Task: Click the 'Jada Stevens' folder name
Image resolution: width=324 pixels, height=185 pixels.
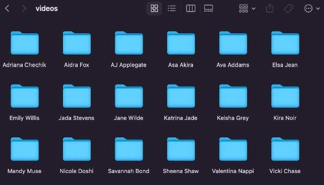Action: (76, 118)
